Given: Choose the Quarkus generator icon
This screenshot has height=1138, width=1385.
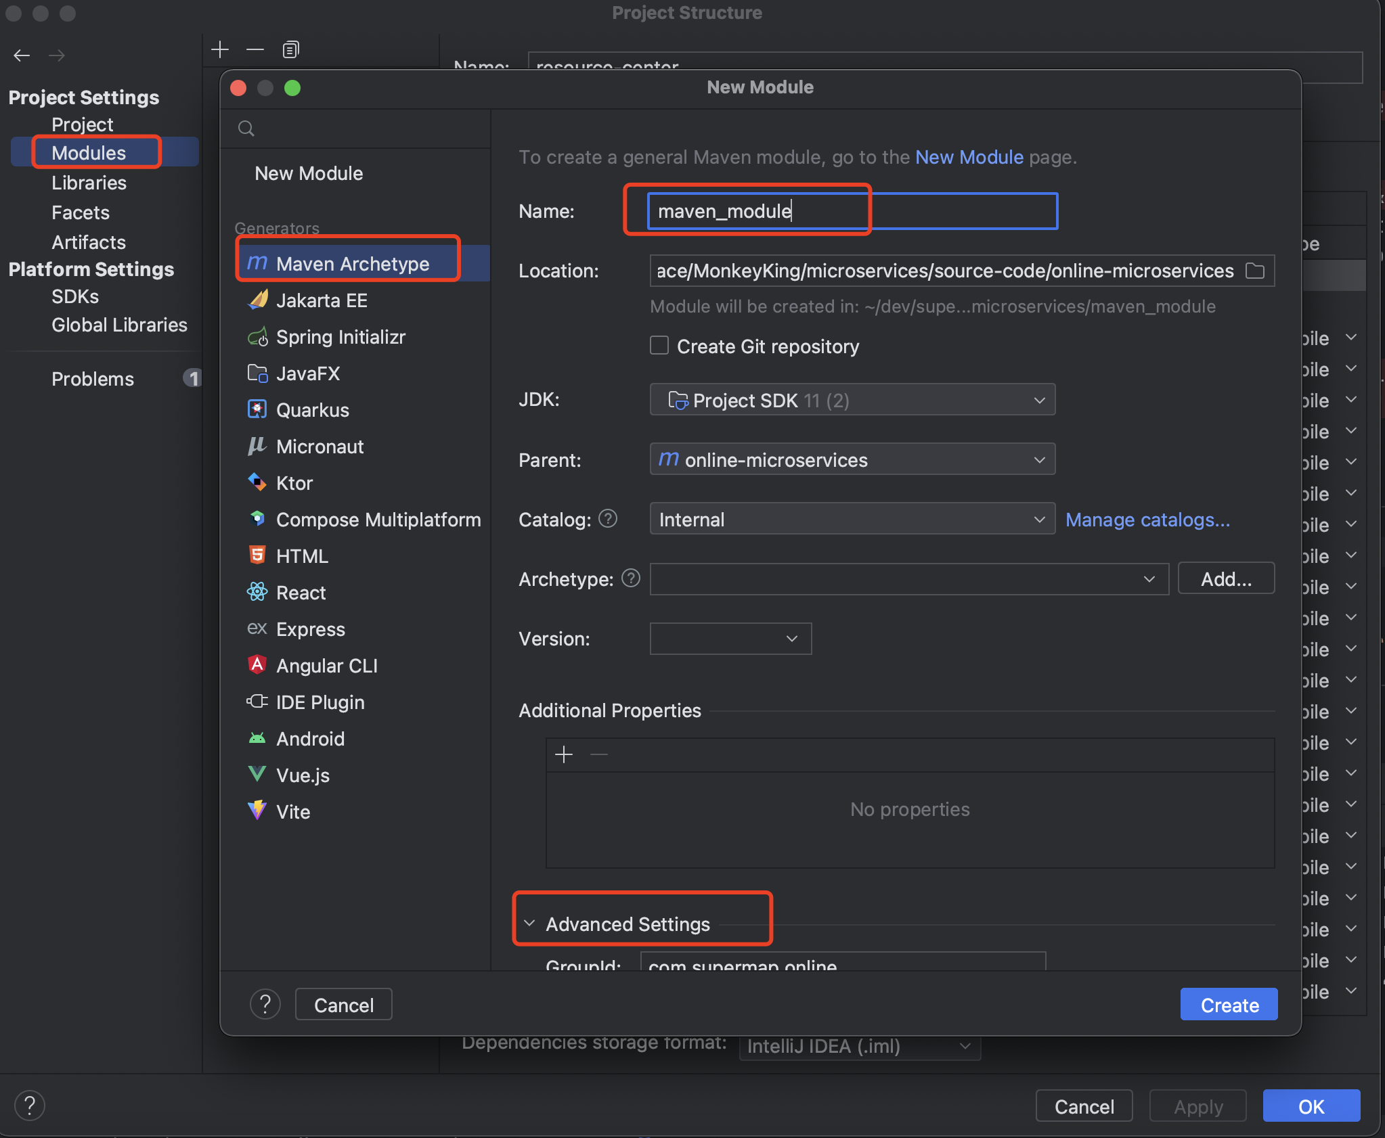Looking at the screenshot, I should click(257, 409).
